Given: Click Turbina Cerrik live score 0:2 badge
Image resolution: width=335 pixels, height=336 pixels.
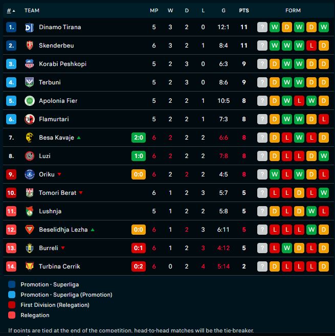Looking at the screenshot, I should coord(138,266).
